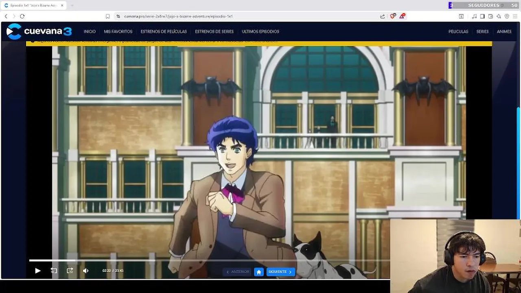Share this page icon

(383, 16)
